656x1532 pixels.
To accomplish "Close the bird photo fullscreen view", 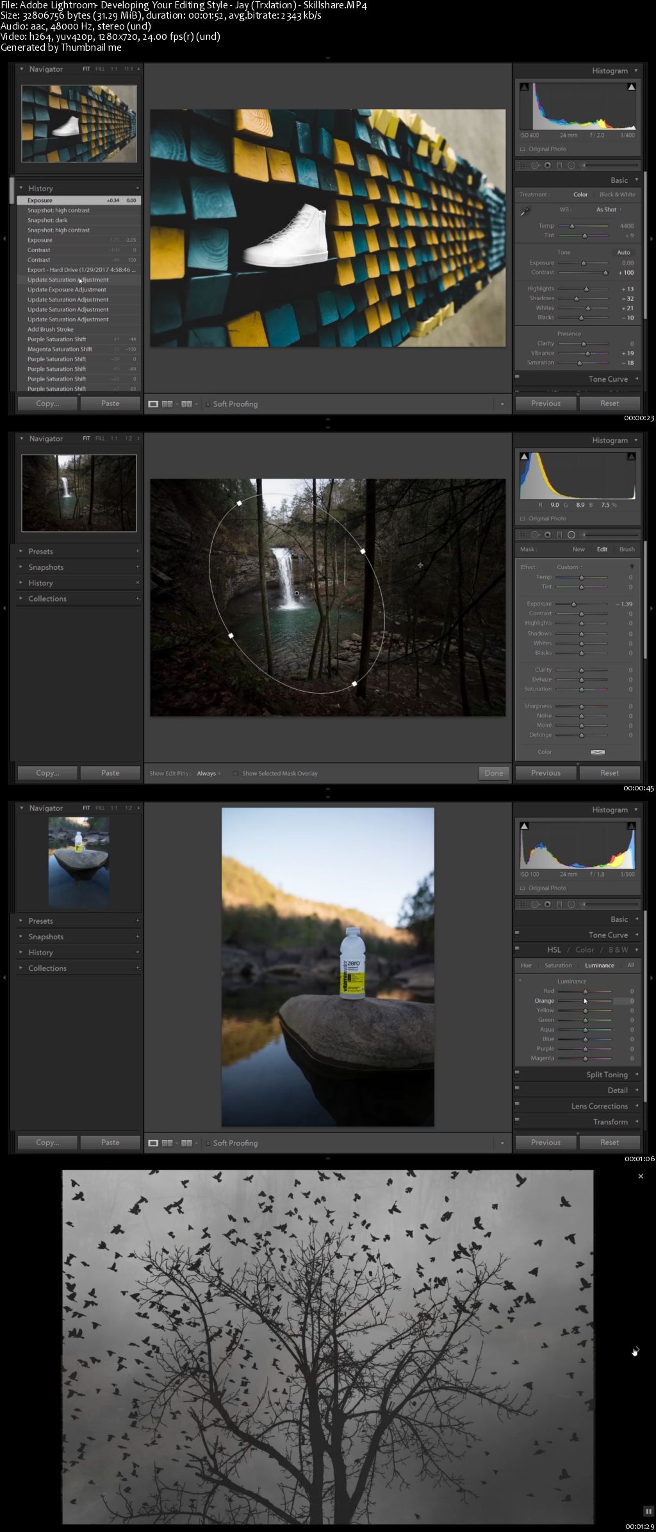I will point(641,1176).
